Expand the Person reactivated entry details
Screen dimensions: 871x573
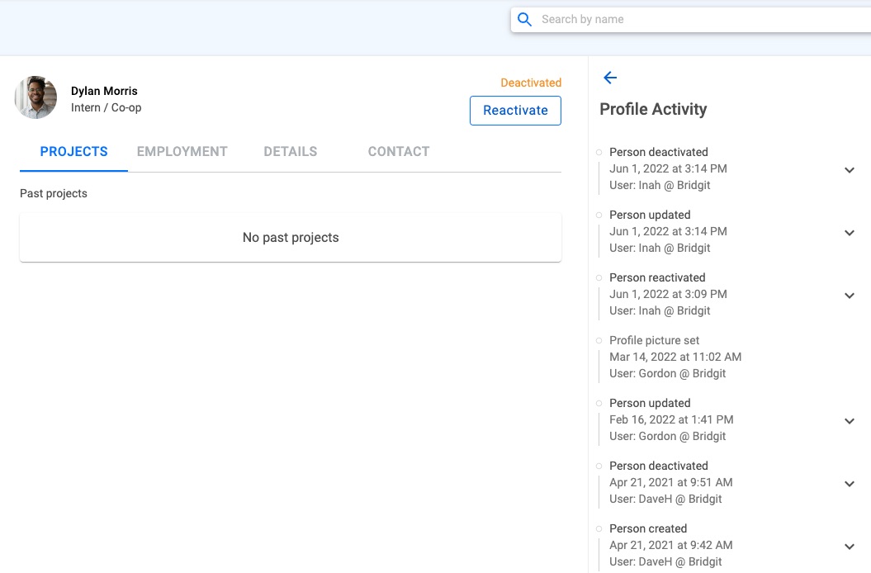pyautogui.click(x=850, y=296)
